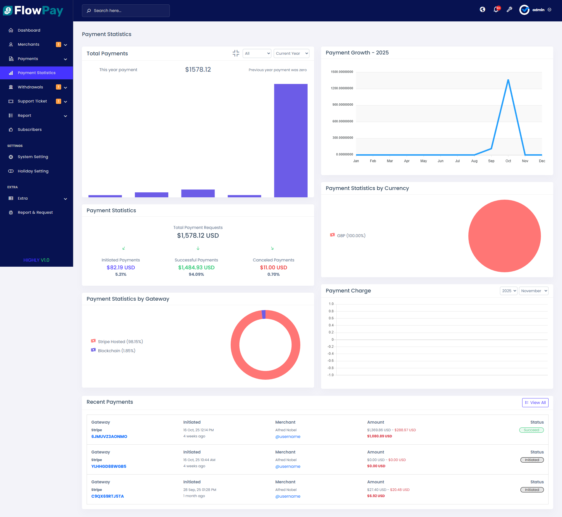Click the Merchants alert badge

point(59,44)
